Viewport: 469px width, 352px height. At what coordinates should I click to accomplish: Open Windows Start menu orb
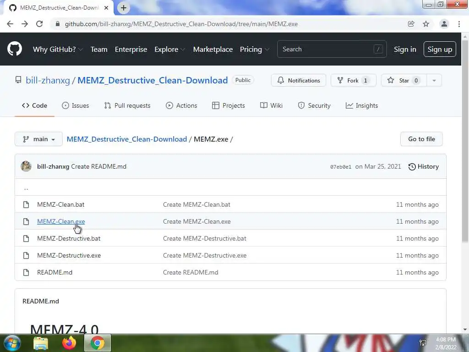point(11,343)
